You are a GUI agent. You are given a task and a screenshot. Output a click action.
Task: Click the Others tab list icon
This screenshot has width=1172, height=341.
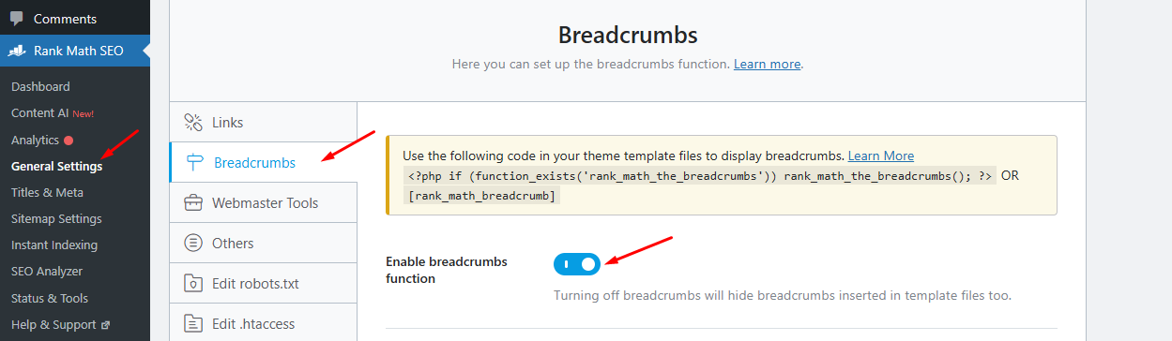pyautogui.click(x=193, y=243)
